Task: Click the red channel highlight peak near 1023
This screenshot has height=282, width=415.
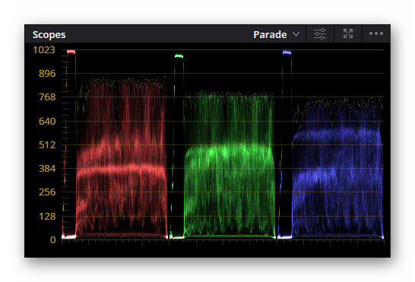Action: tap(71, 52)
